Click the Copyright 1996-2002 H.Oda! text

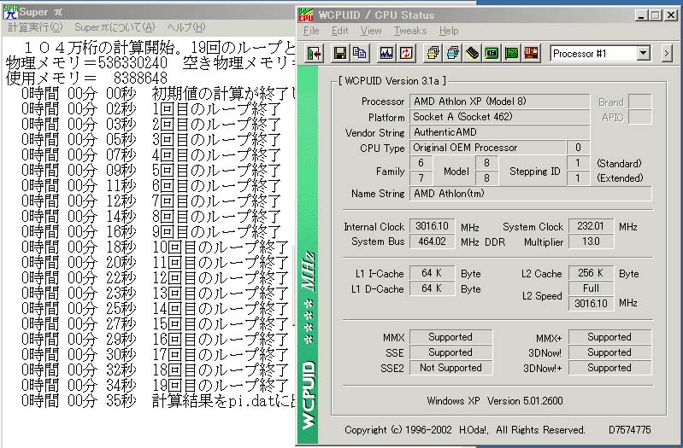(x=465, y=430)
